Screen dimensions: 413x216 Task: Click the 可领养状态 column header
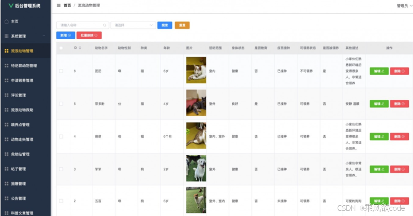coord(308,48)
